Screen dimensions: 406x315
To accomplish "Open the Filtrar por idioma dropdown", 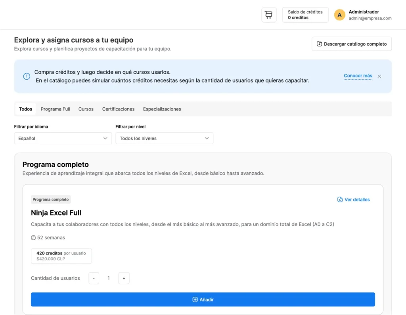I will point(63,138).
